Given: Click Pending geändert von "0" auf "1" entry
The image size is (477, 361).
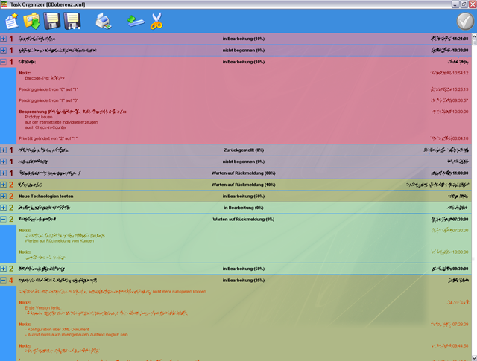Looking at the screenshot, I should [x=48, y=89].
